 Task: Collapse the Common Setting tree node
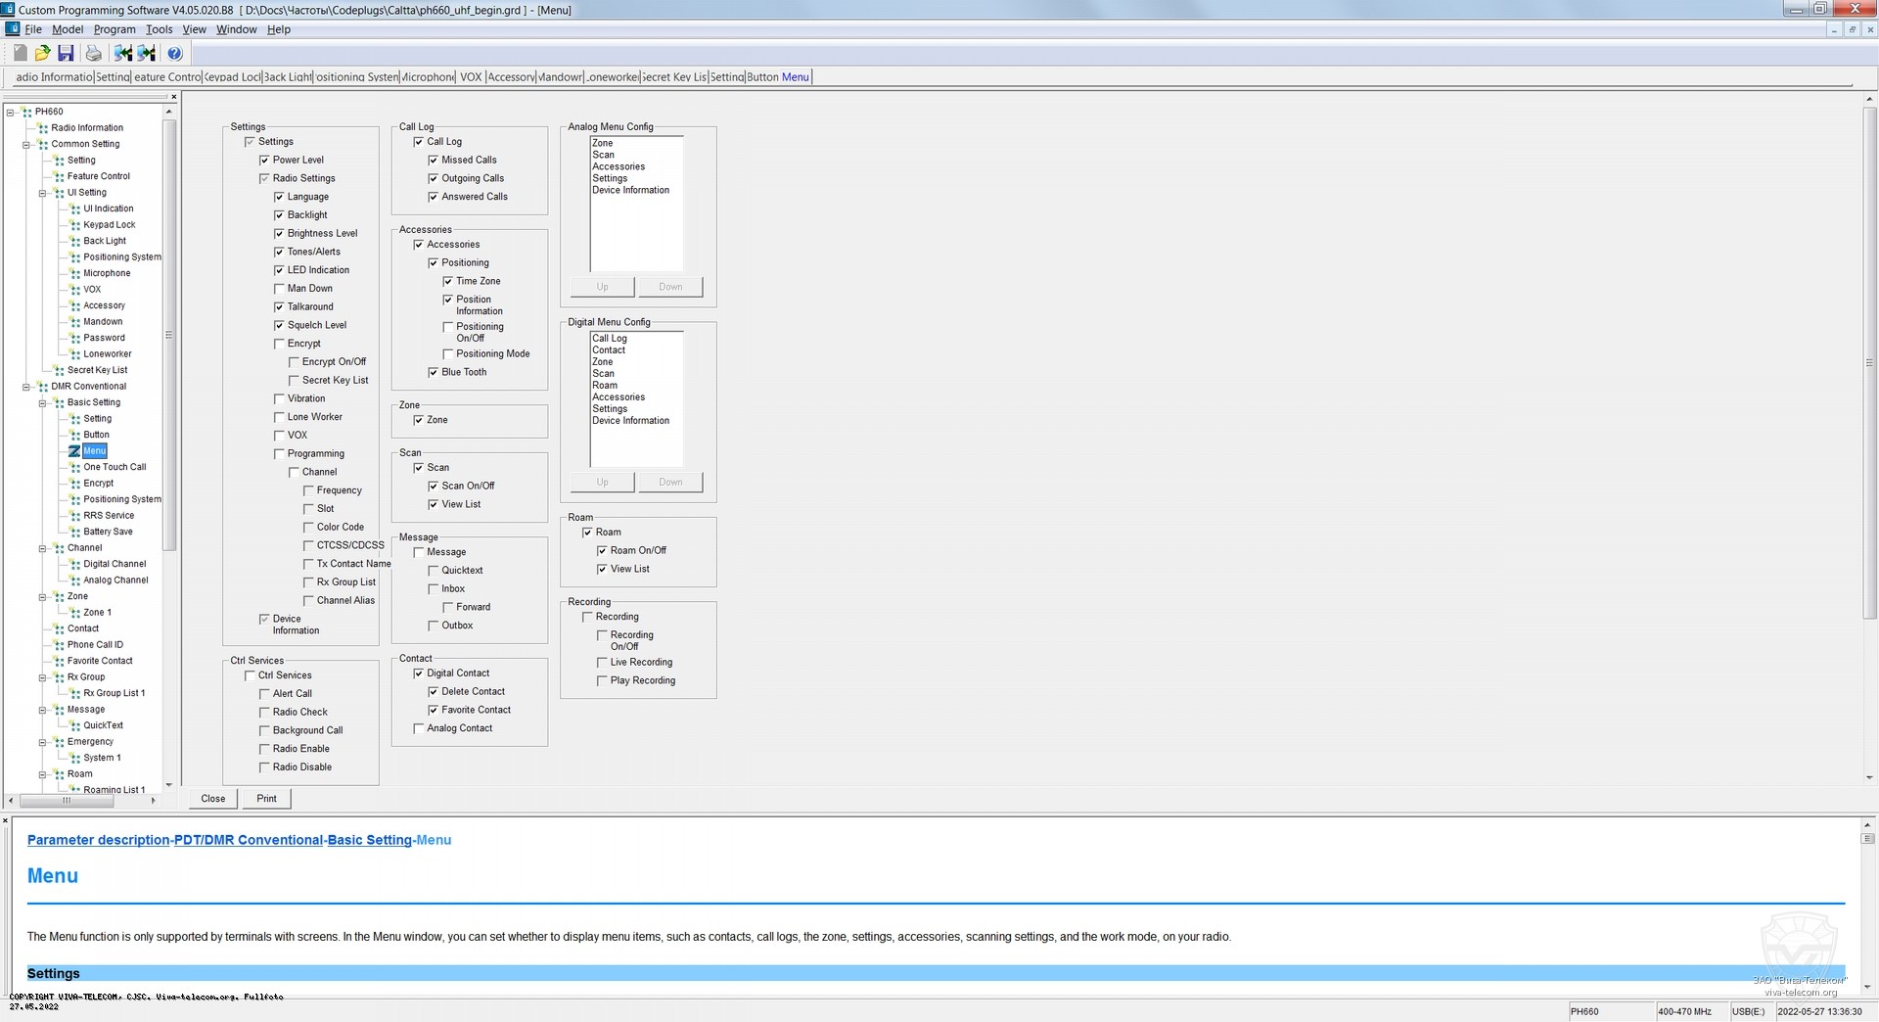click(26, 144)
